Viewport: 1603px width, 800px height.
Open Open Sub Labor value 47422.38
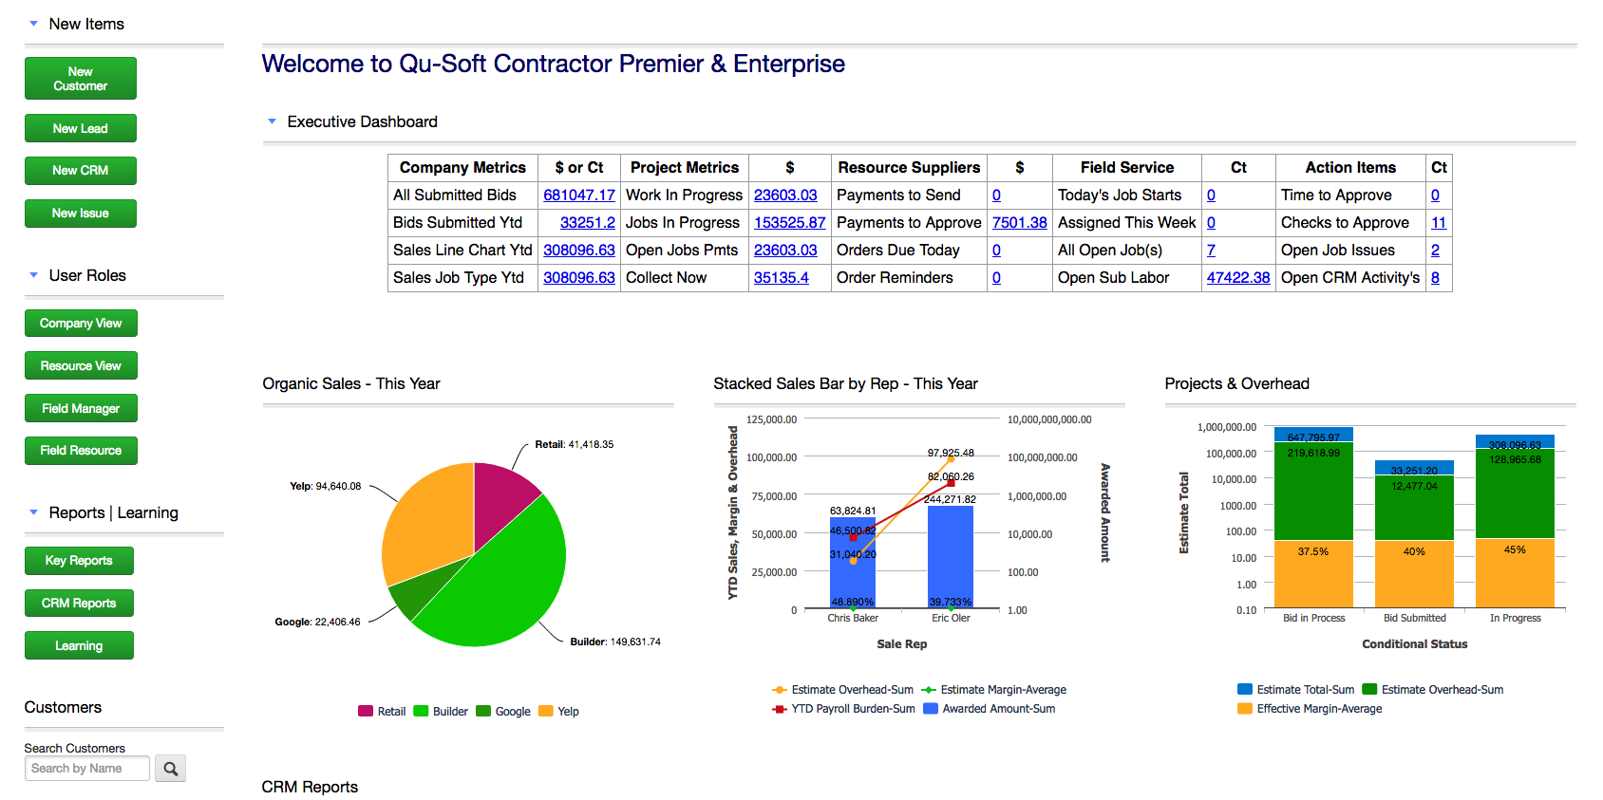click(x=1238, y=277)
